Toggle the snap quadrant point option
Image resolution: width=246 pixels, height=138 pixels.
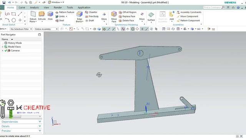pyautogui.click(x=137, y=29)
